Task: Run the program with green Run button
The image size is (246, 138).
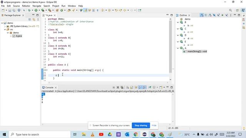Action: pos(36,10)
